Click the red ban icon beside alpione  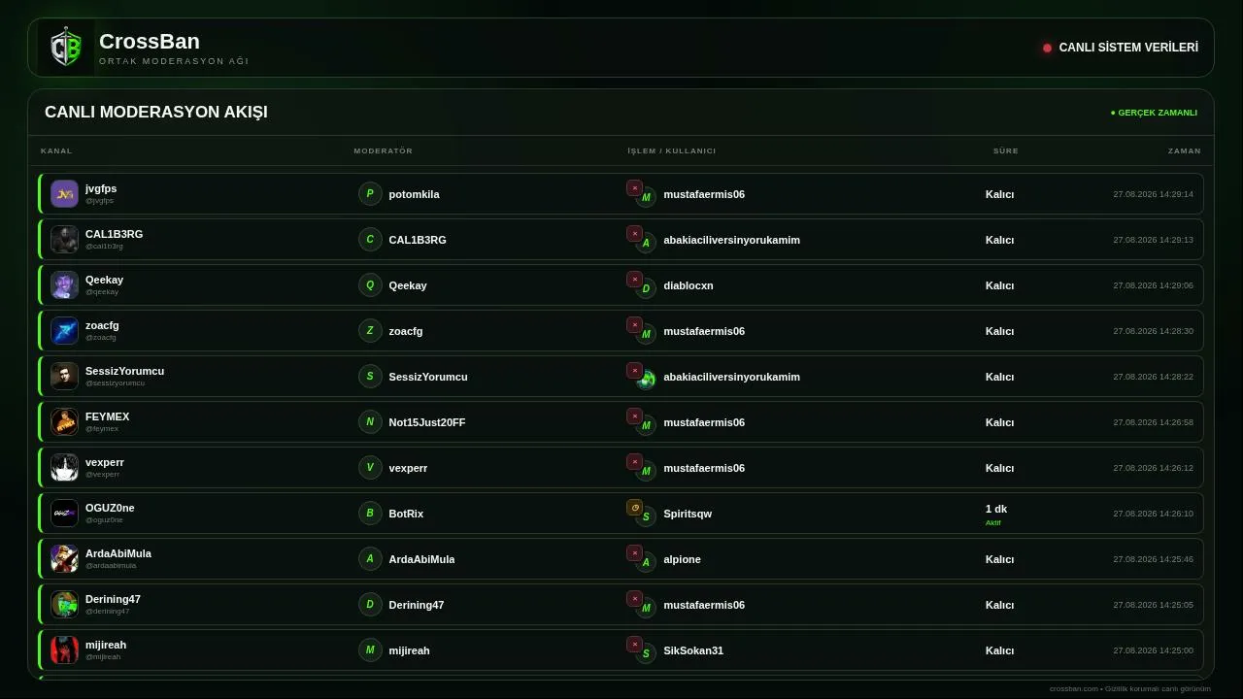(634, 553)
